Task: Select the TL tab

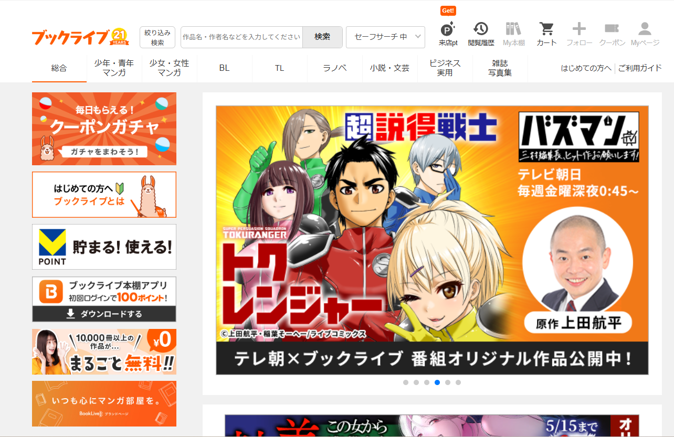Action: tap(280, 68)
